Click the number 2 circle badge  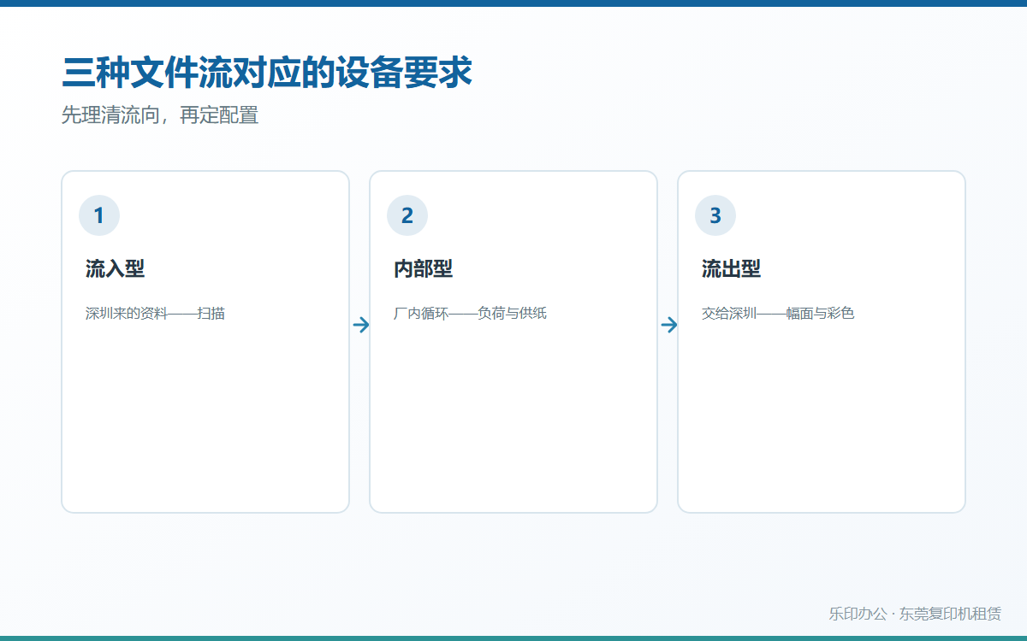(x=407, y=215)
